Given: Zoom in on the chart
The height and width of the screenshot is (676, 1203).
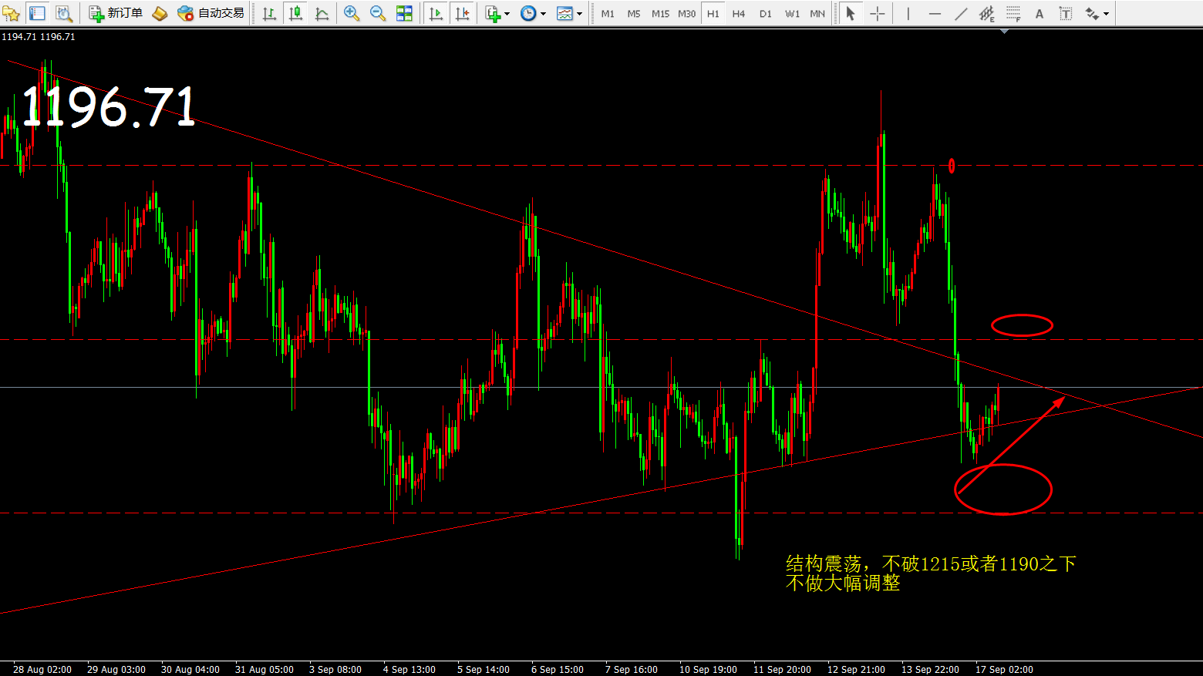Looking at the screenshot, I should (352, 13).
